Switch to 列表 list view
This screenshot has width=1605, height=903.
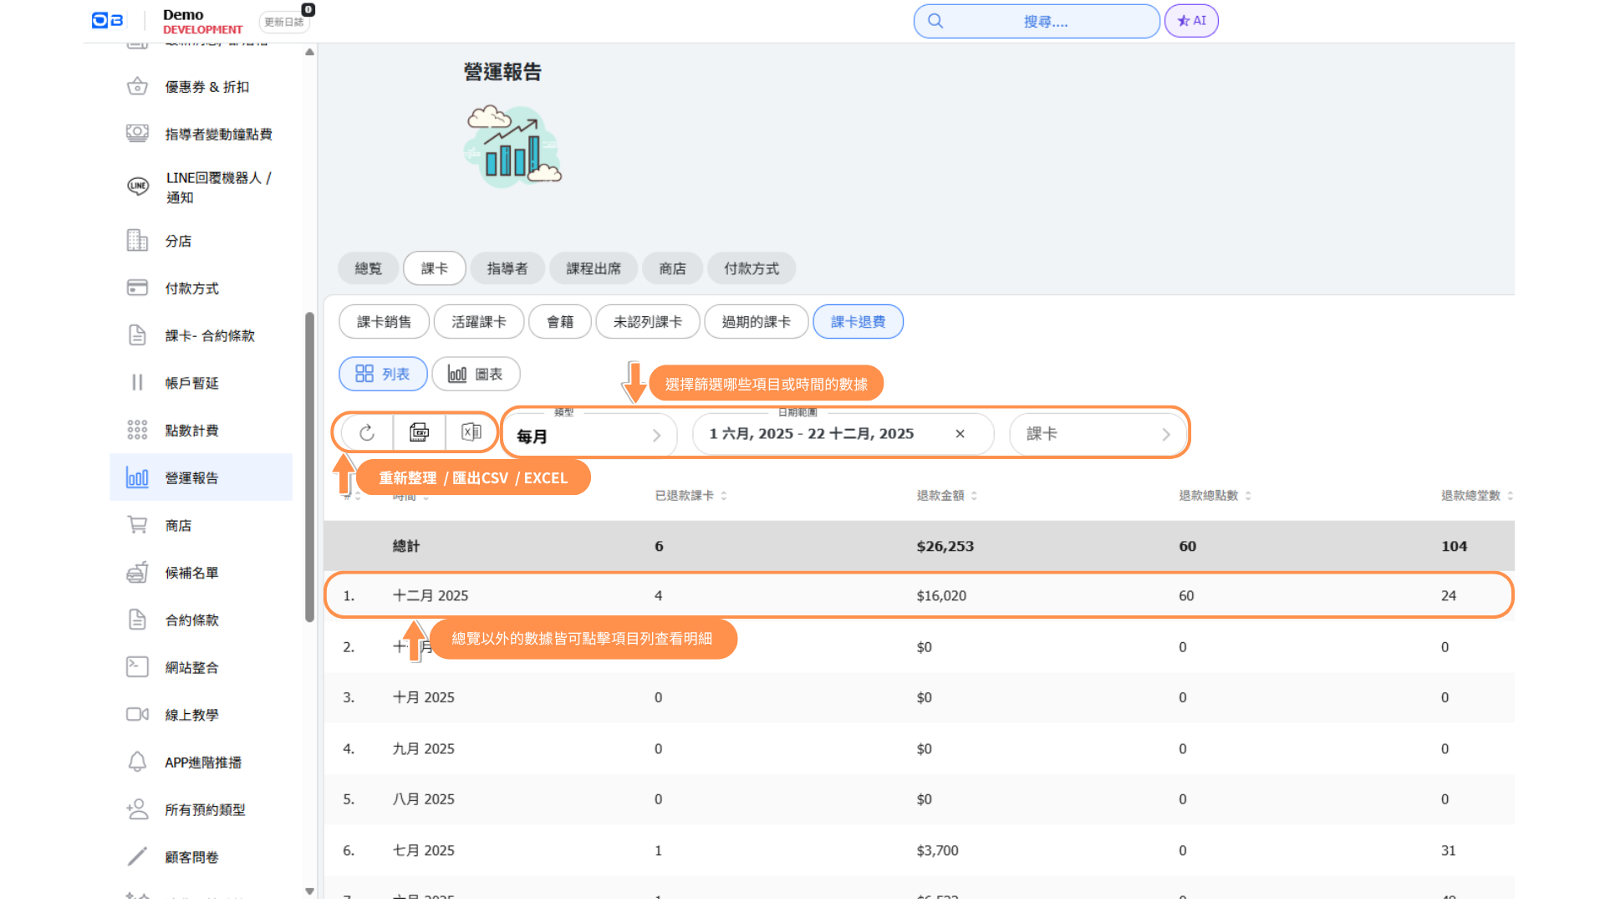(383, 374)
